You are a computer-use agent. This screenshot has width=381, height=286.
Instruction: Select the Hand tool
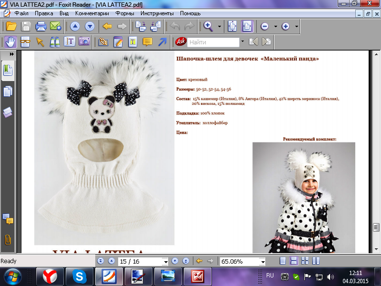(11, 42)
